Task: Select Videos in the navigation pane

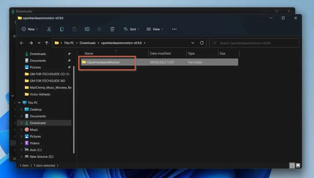Action: [34, 143]
